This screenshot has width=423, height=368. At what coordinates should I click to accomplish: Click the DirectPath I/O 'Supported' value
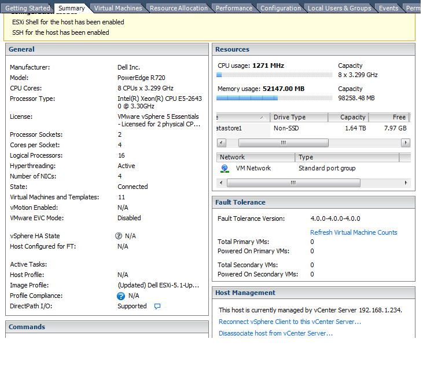[x=132, y=306]
